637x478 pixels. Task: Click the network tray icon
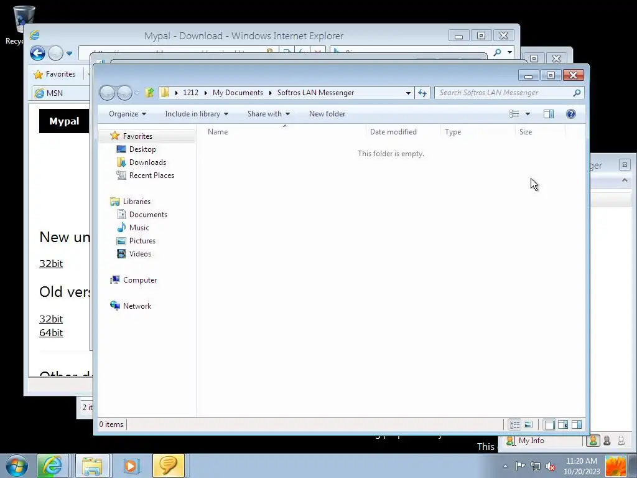536,466
